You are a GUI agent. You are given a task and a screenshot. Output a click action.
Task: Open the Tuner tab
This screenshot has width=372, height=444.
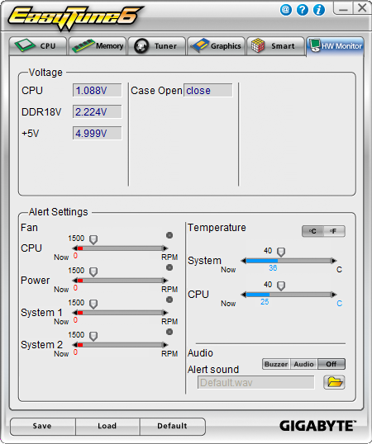coord(156,45)
